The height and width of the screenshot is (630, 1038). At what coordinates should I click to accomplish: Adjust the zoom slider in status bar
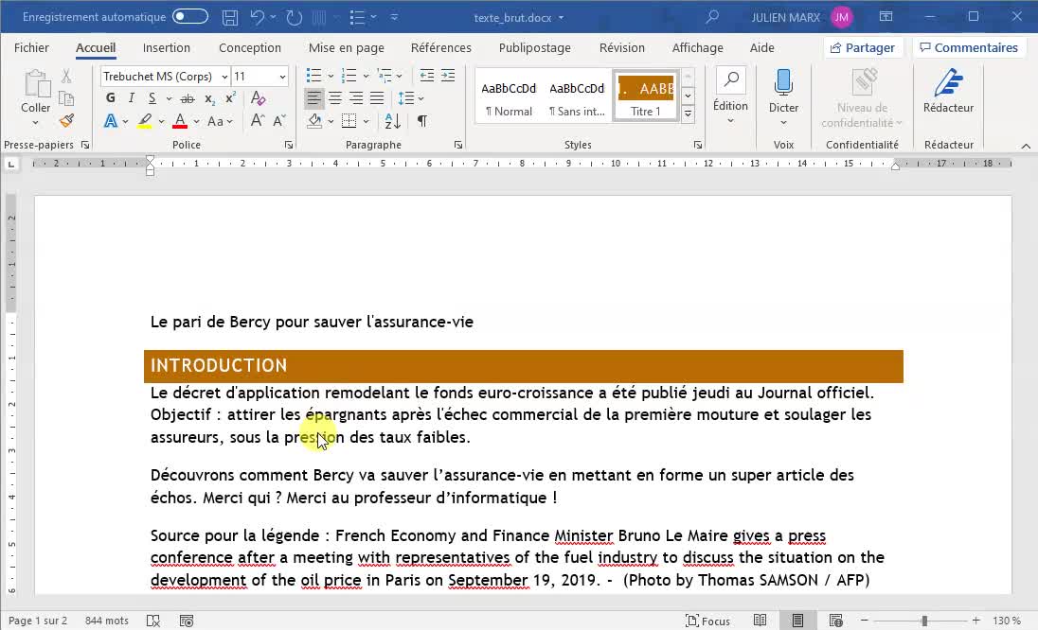(924, 621)
